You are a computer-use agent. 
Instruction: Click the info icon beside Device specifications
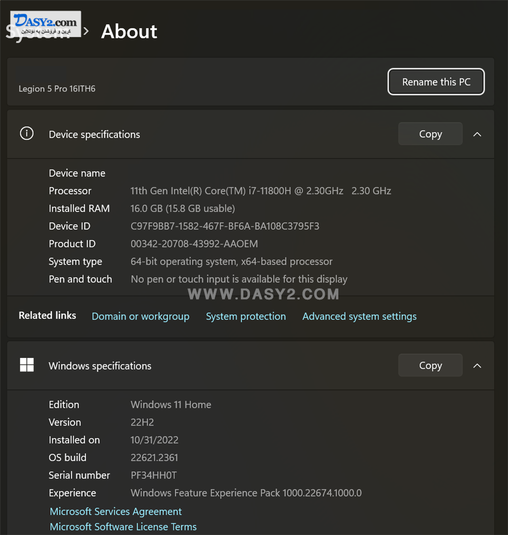pos(26,134)
